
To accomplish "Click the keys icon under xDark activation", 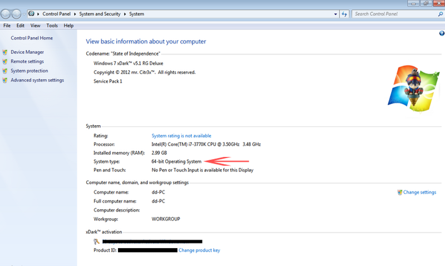I will point(96,242).
